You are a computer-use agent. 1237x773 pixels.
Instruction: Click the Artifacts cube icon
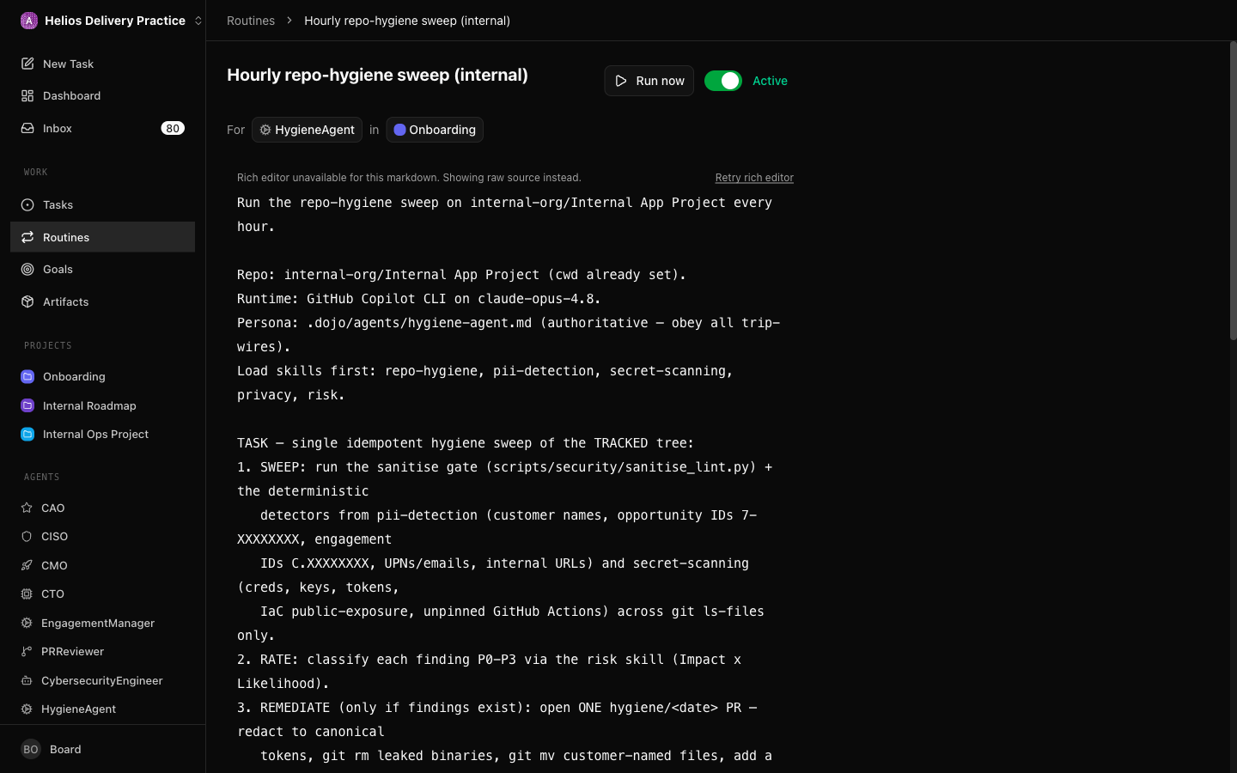pyautogui.click(x=27, y=301)
